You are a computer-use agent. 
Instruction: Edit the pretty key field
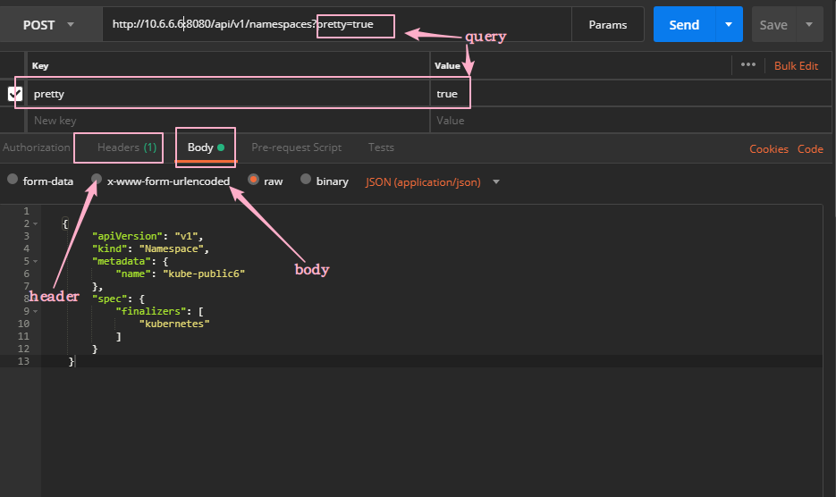coord(228,94)
